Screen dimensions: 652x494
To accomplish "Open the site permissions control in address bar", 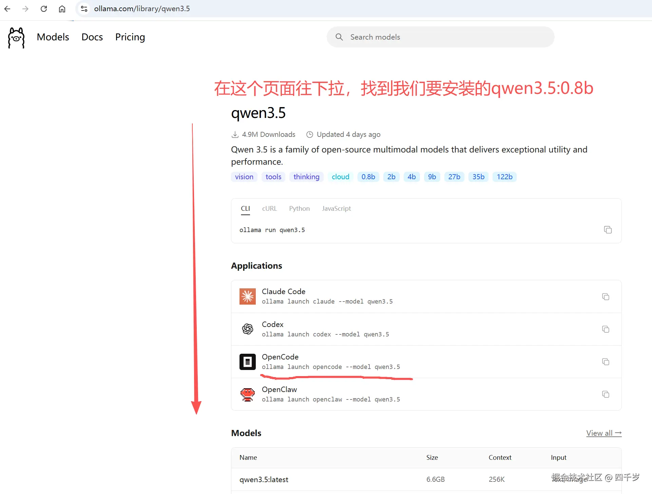I will point(84,9).
